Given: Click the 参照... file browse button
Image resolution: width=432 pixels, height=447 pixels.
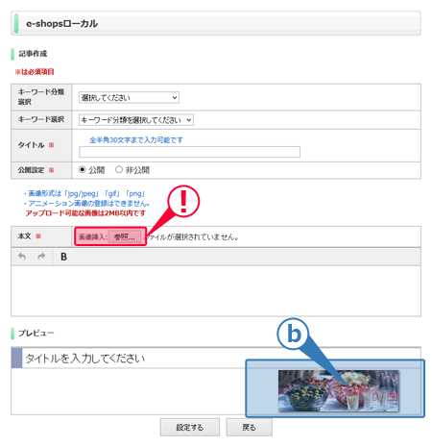Looking at the screenshot, I should 125,236.
